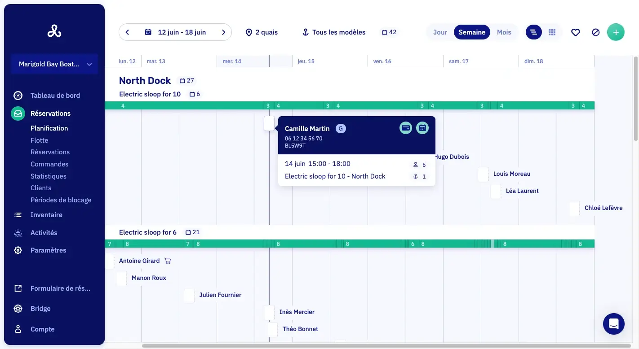Click the calendar icon in Camille Martin popup

pyautogui.click(x=422, y=128)
